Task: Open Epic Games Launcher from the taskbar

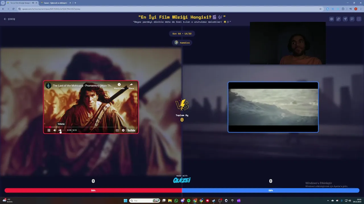Action: [232, 201]
